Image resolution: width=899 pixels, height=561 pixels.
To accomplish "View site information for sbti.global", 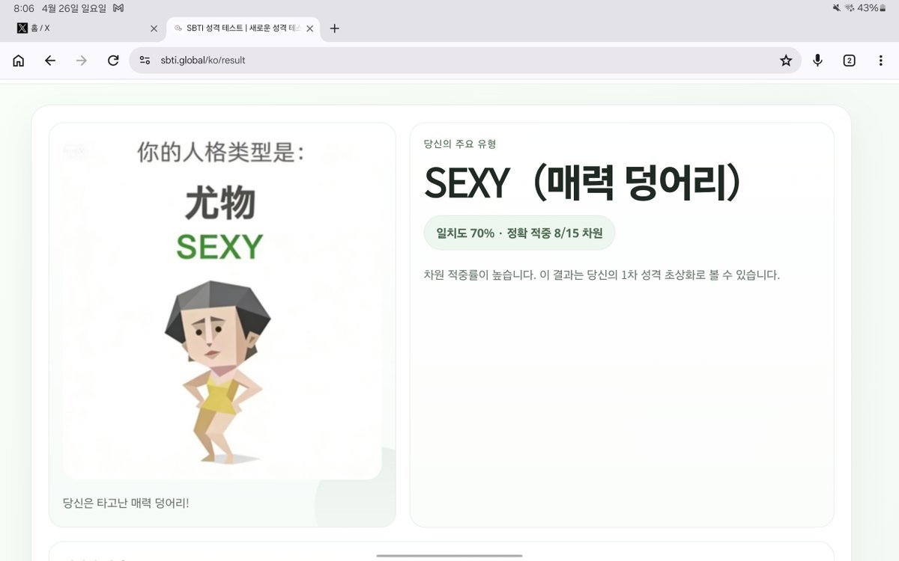I will click(144, 61).
